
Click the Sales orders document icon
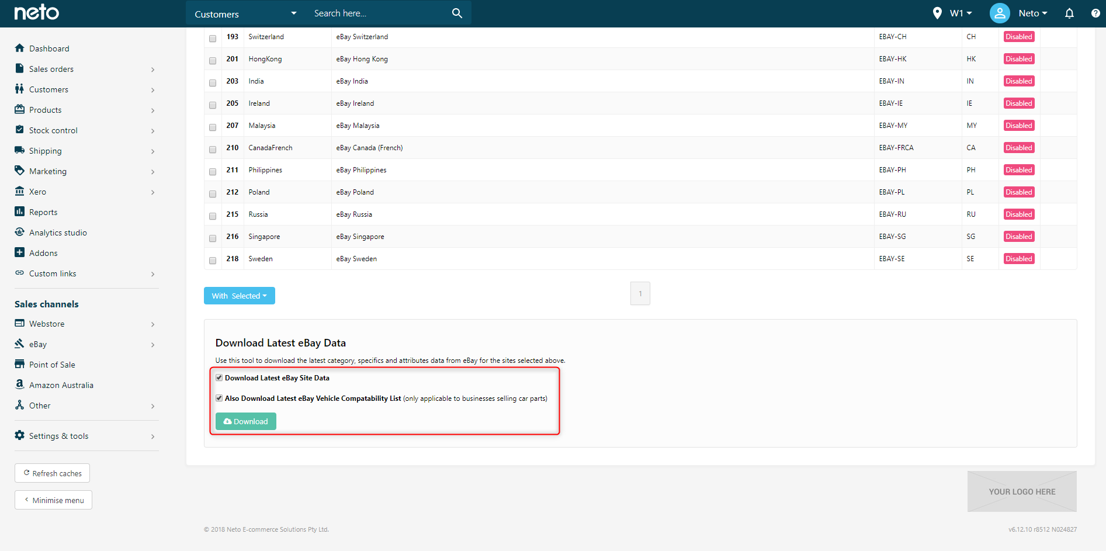tap(19, 68)
